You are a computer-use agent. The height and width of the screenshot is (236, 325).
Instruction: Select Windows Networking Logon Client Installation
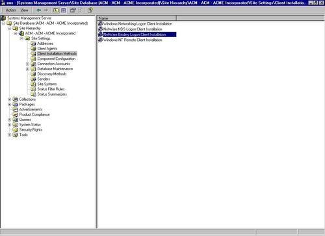tap(138, 24)
